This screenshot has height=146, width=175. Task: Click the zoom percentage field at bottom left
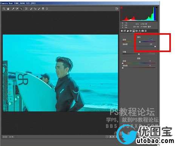click(x=11, y=137)
